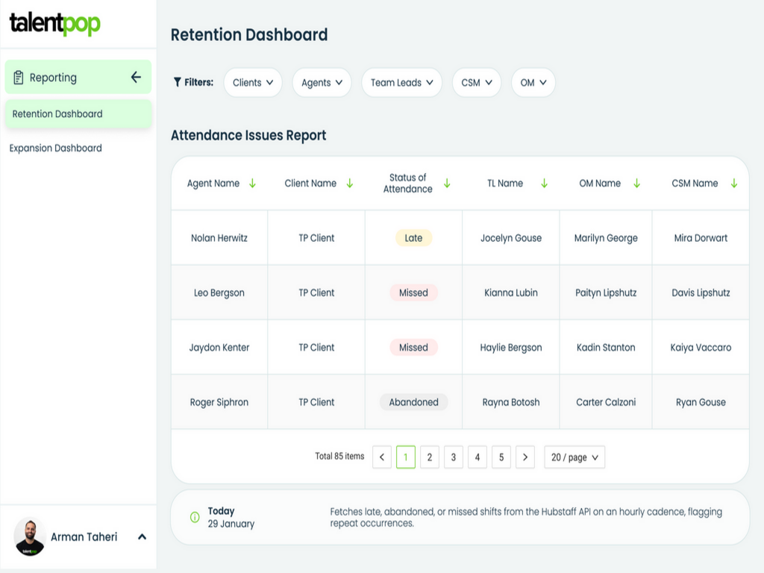Select Retention Dashboard in sidebar
Screen dimensions: 764x573
(57, 113)
